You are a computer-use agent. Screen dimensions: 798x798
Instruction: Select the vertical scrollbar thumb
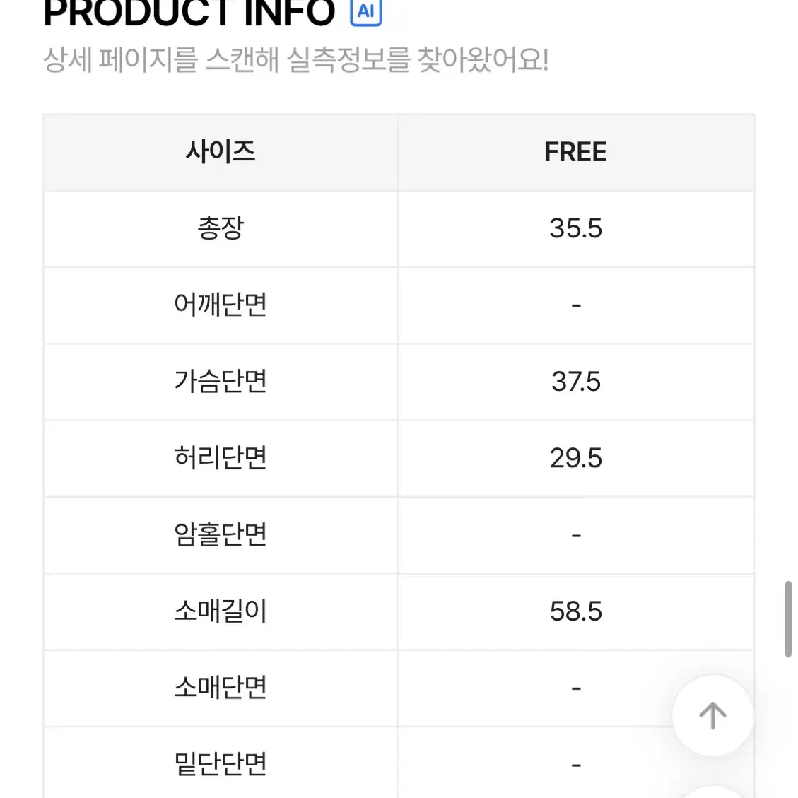(788, 619)
